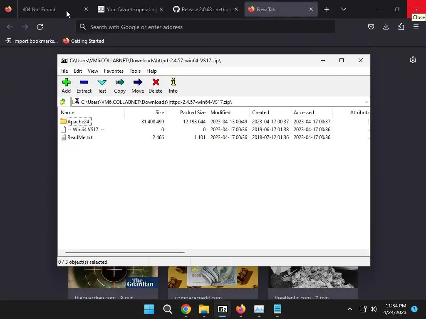This screenshot has width=426, height=319.
Task: Click the ReadMe.txt file icon
Action: click(63, 137)
